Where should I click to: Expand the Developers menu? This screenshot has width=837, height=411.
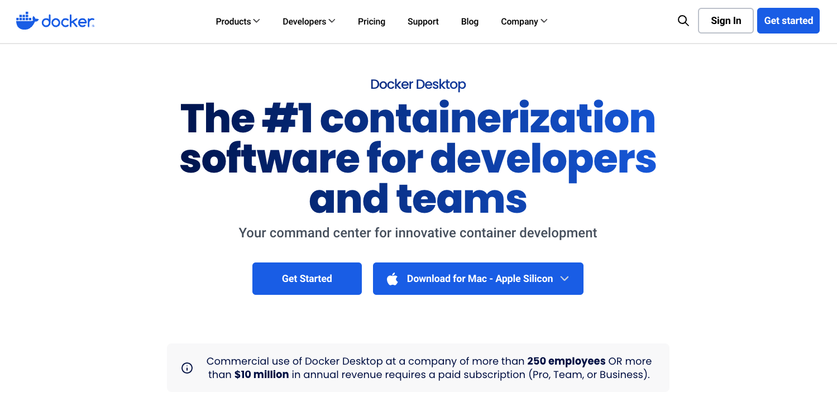(x=309, y=21)
